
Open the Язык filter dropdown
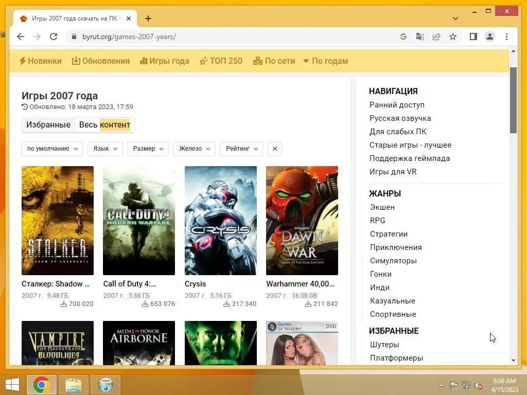(x=105, y=149)
